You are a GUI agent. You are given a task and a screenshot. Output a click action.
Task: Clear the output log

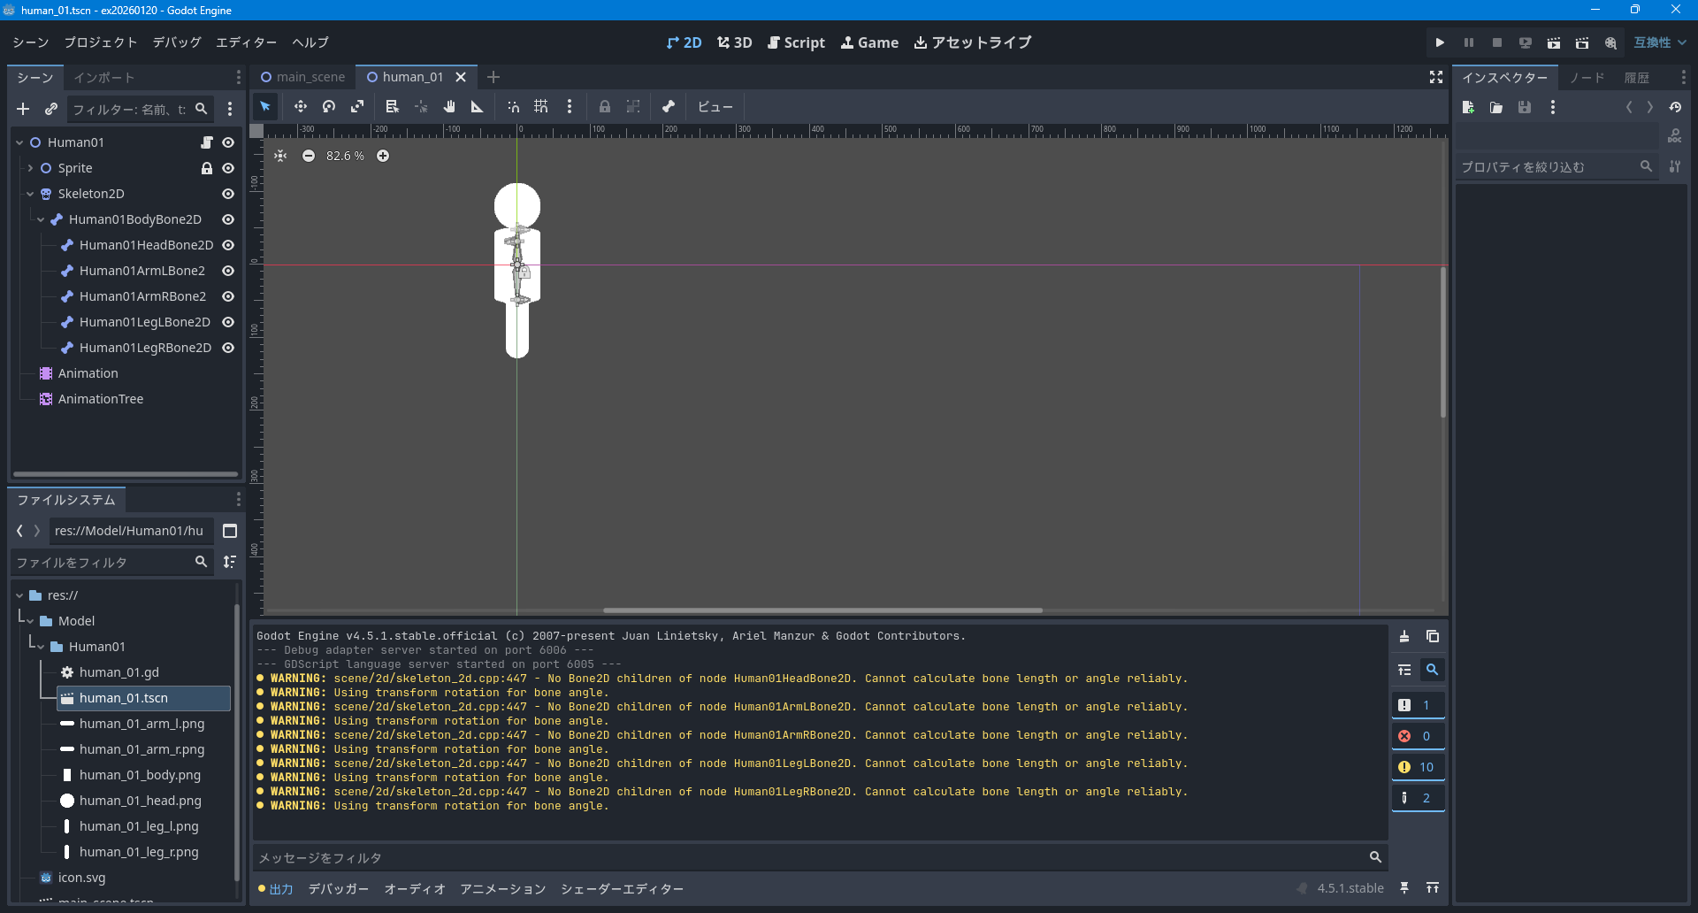[x=1404, y=637]
